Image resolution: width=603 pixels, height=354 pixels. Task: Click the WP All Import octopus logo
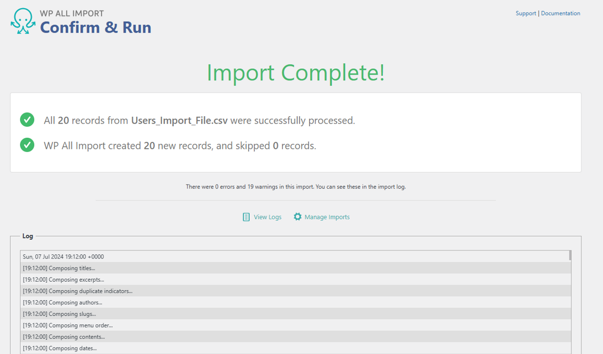(x=23, y=21)
